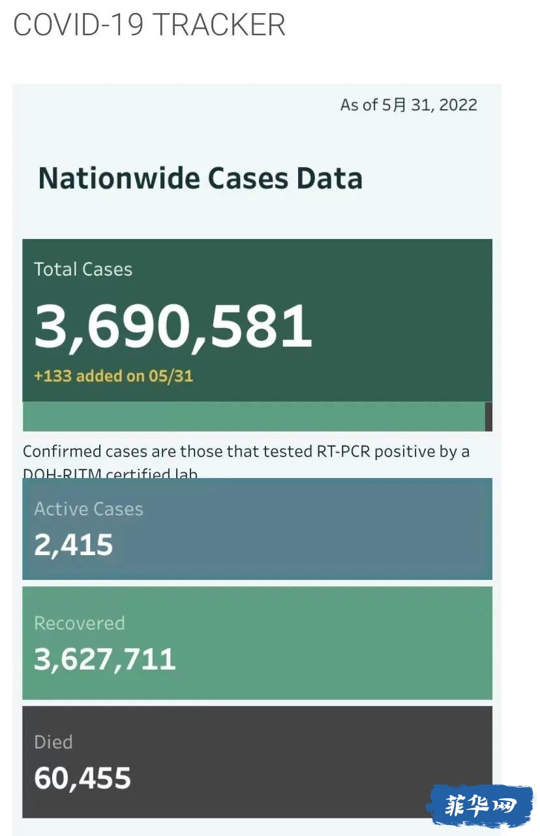Click the 'As of 5月 31, 2022' date
Screen dimensions: 540x836
408,105
